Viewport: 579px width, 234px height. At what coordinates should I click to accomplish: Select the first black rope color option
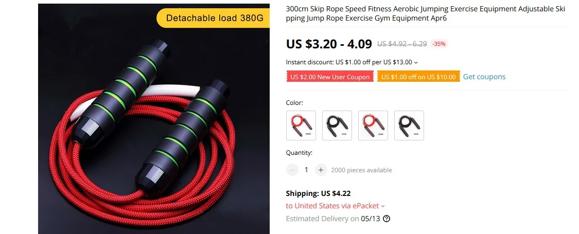click(337, 125)
